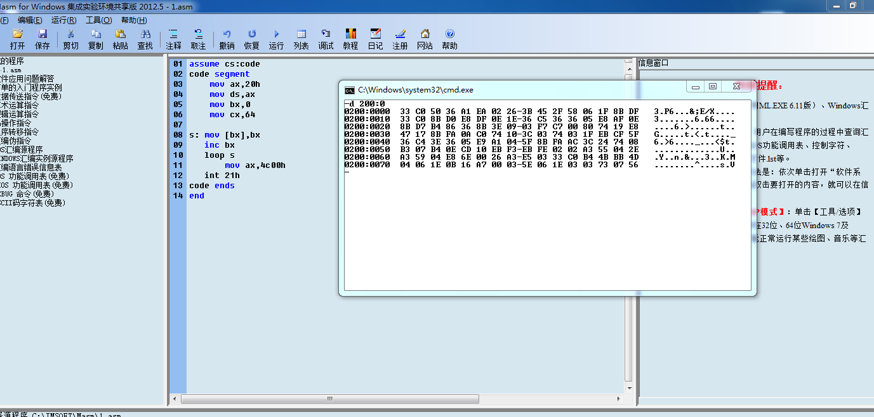Click editor horizontal scrollbar right arrow

619,399
